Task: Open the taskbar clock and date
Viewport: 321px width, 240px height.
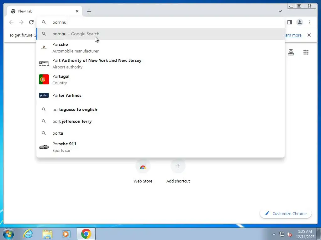Action: pos(305,234)
